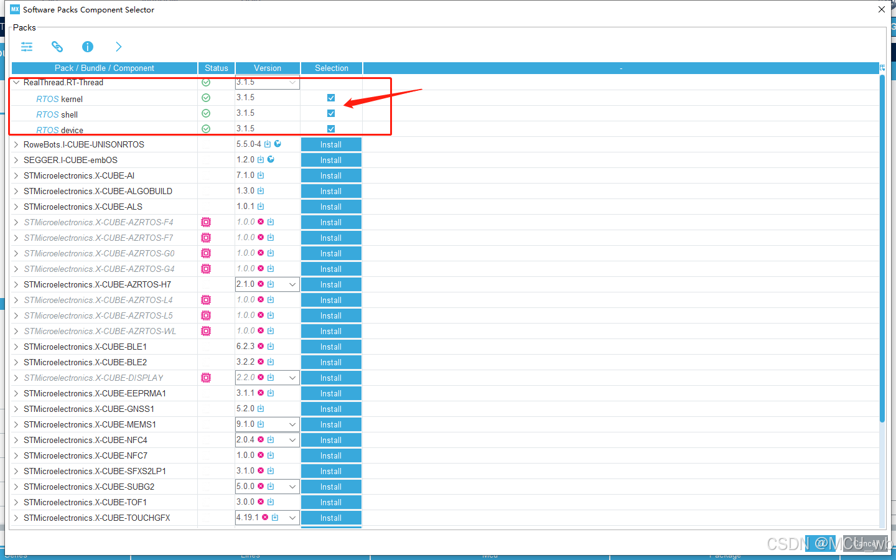Click globe icon in RoweBots.I-CUBE-UNISONRTOS row

[278, 144]
